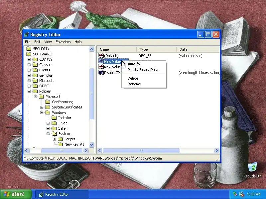Click the Name column header

coord(117,49)
